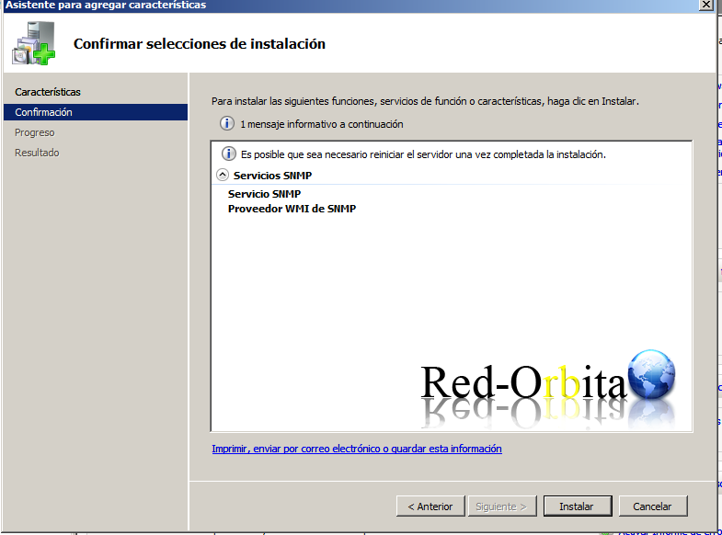Select the 'Servicio SNMP' entry
Screen dimensions: 722x535
pos(264,194)
